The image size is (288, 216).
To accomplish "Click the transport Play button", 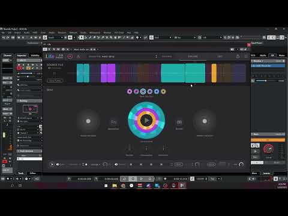I will (x=141, y=179).
